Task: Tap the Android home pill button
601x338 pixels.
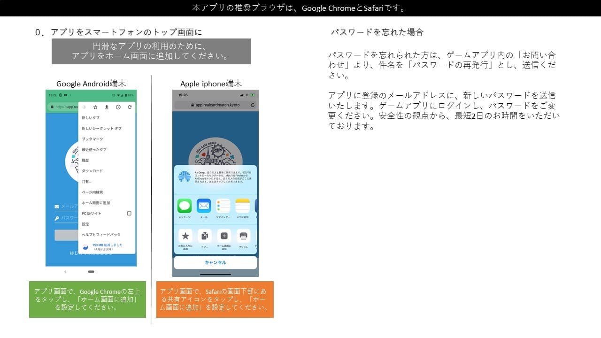Action: coord(91,271)
